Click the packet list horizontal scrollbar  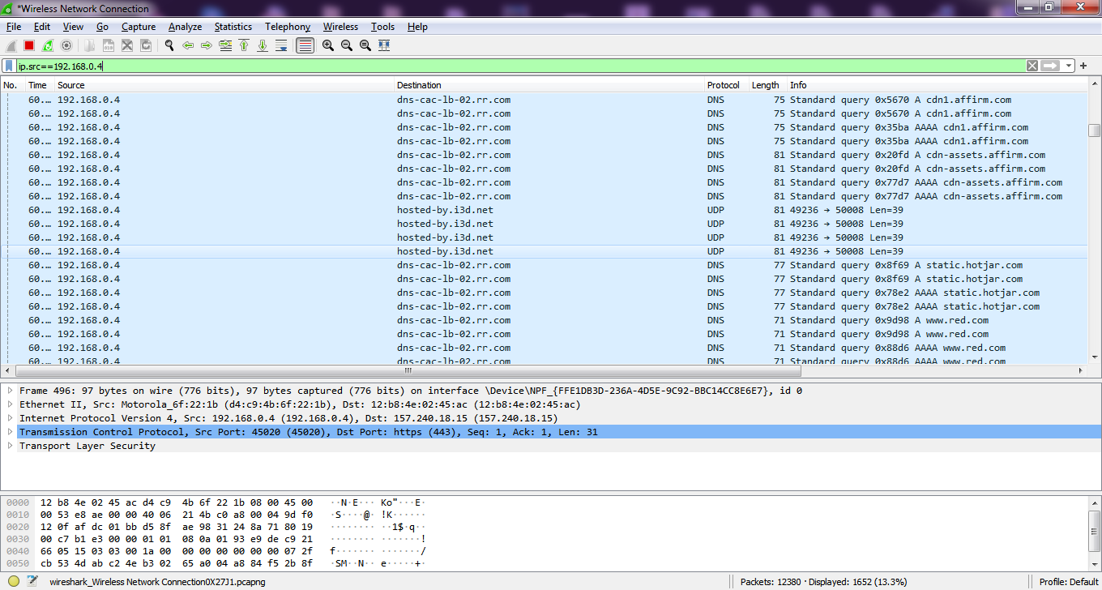click(405, 370)
